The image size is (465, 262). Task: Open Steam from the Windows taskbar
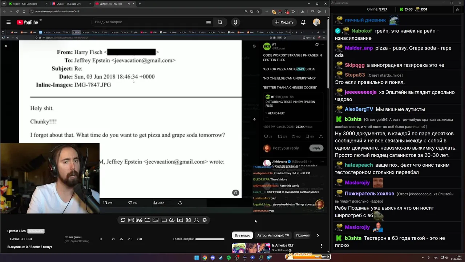221,258
